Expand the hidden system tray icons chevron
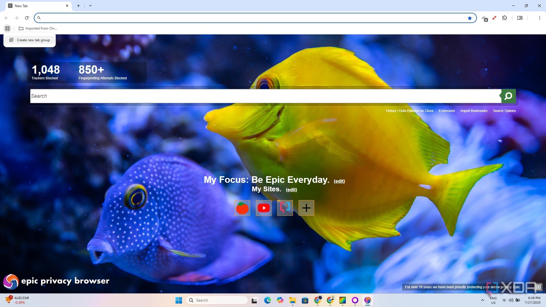Image resolution: width=546 pixels, height=307 pixels. pyautogui.click(x=483, y=300)
